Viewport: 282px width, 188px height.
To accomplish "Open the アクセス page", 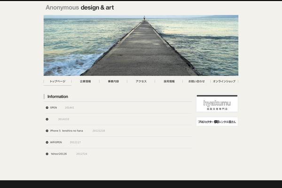I will [x=141, y=81].
